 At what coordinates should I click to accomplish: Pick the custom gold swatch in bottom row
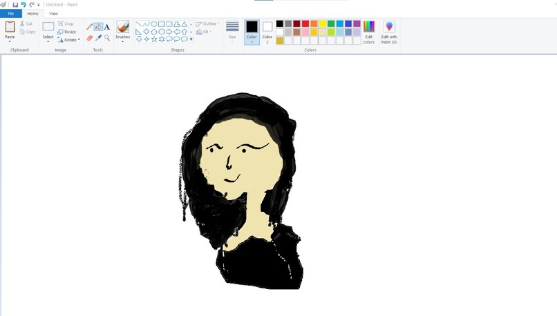[280, 41]
